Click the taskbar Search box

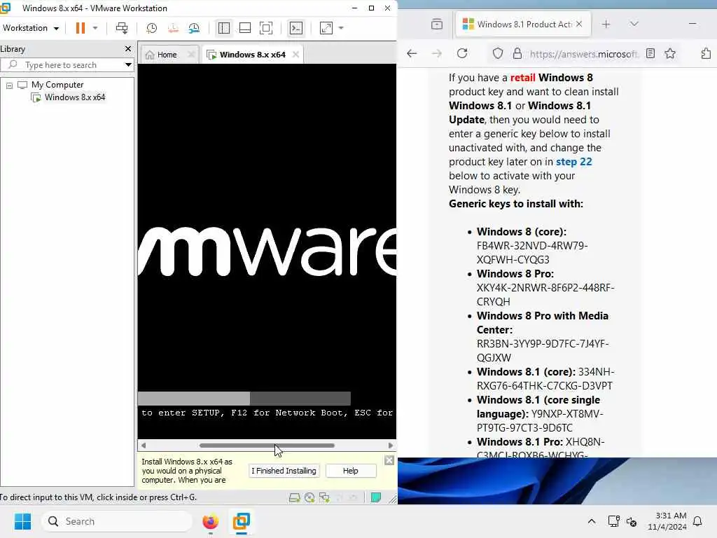(117, 521)
